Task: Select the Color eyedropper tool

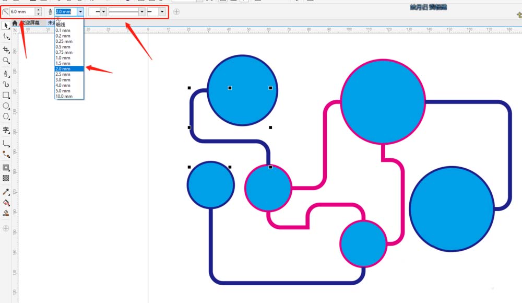Action: coord(6,192)
